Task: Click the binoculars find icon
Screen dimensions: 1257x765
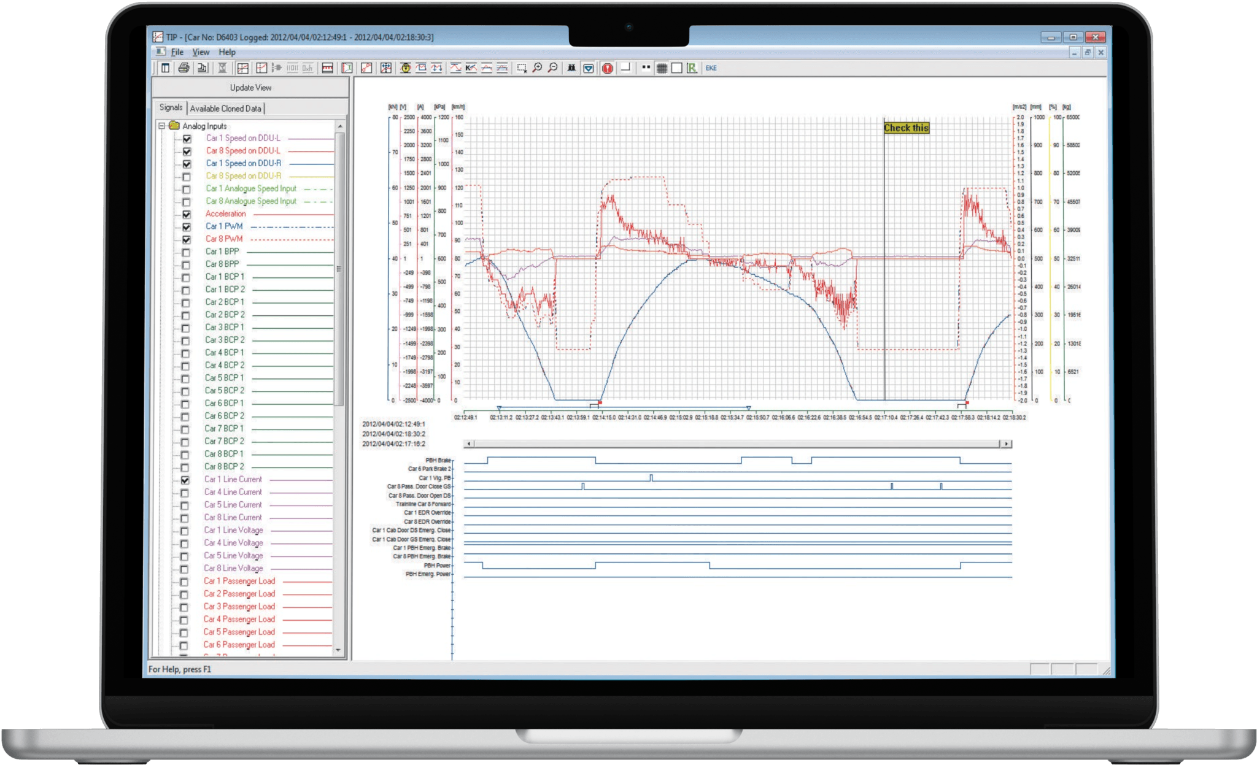Action: pyautogui.click(x=571, y=68)
